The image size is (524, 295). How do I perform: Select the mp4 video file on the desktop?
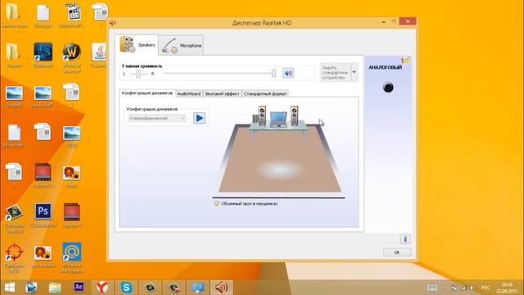point(71,15)
